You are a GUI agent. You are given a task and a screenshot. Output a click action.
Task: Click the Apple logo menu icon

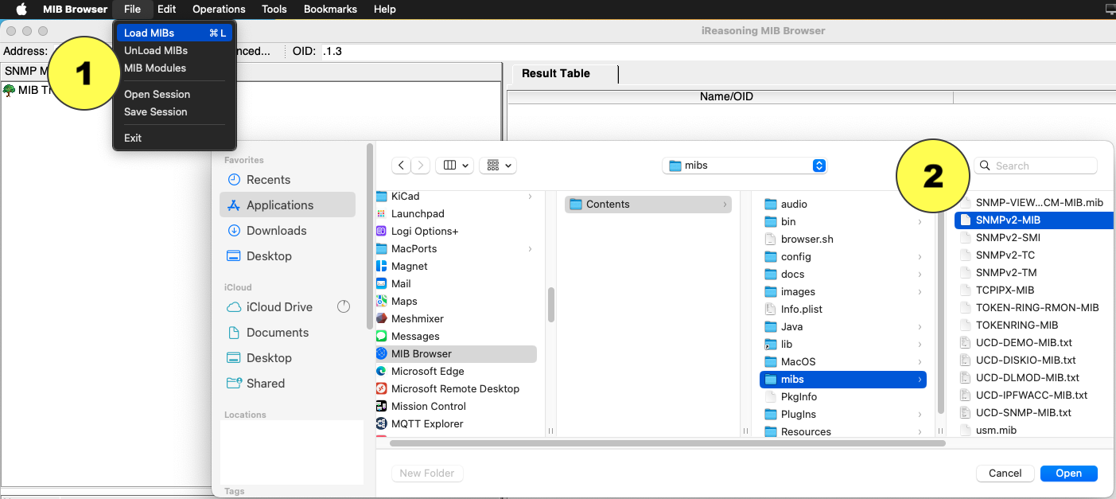pos(21,10)
